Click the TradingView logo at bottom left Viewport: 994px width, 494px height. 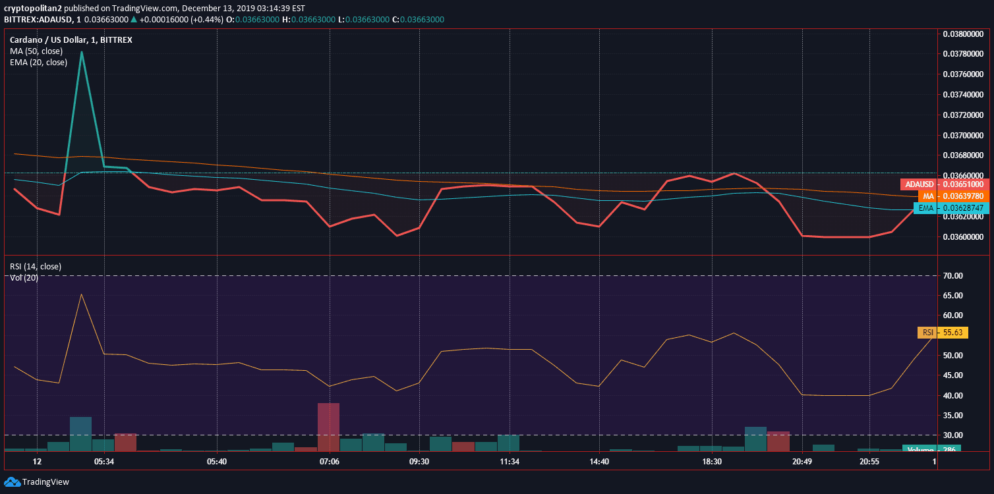[36, 481]
